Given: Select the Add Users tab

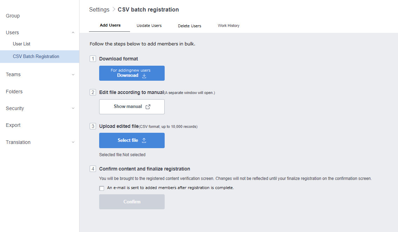Looking at the screenshot, I should pos(110,25).
